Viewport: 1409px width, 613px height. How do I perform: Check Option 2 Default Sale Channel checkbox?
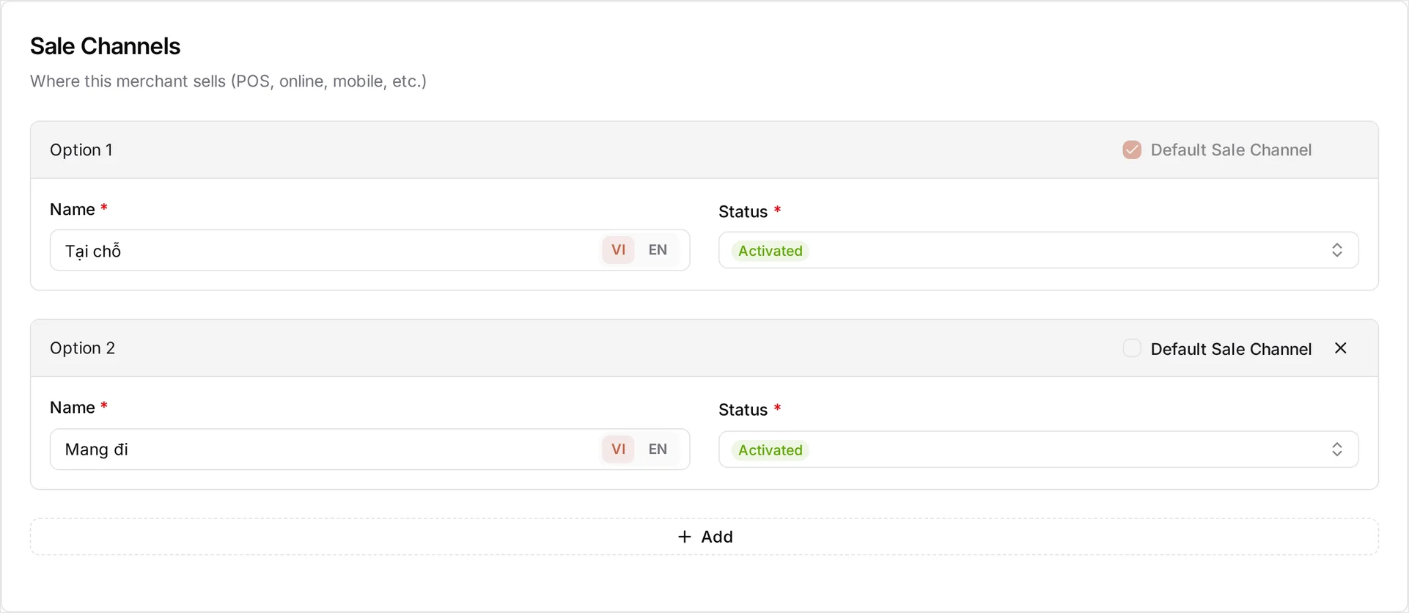coord(1131,348)
